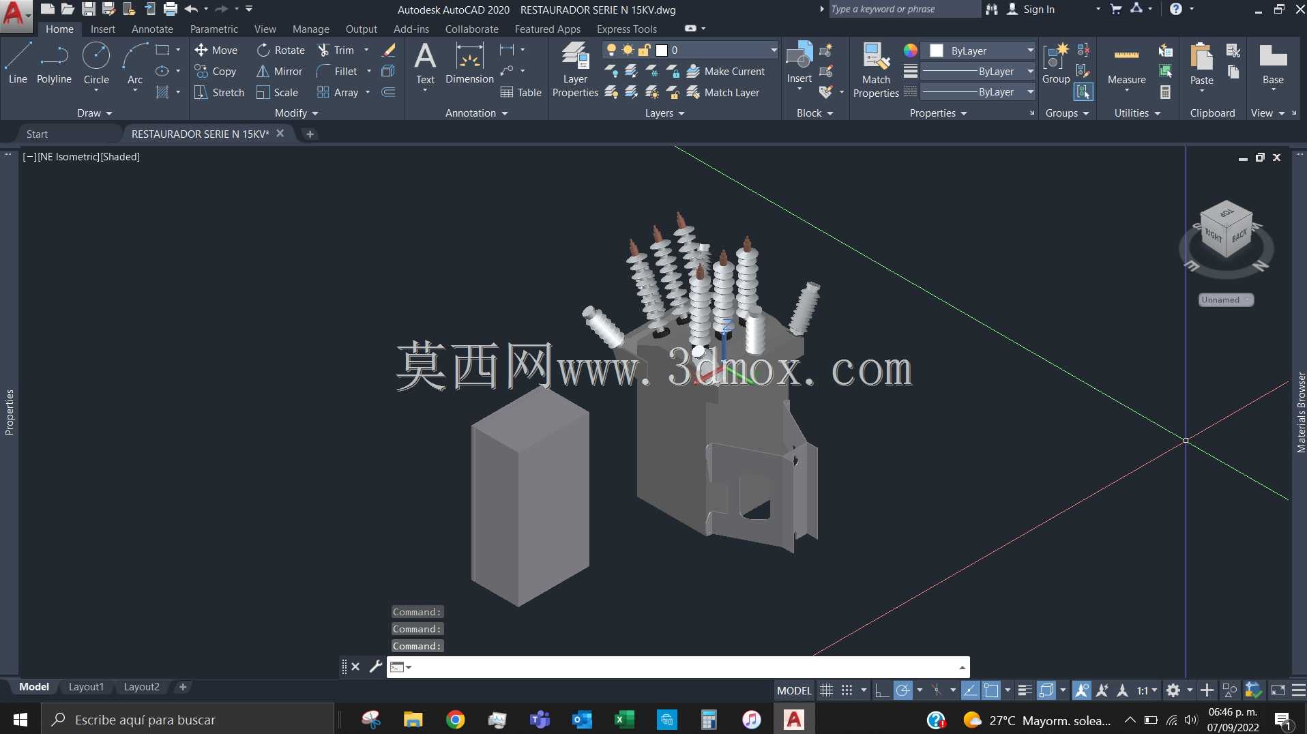
Task: Expand the Modify panel
Action: 296,113
